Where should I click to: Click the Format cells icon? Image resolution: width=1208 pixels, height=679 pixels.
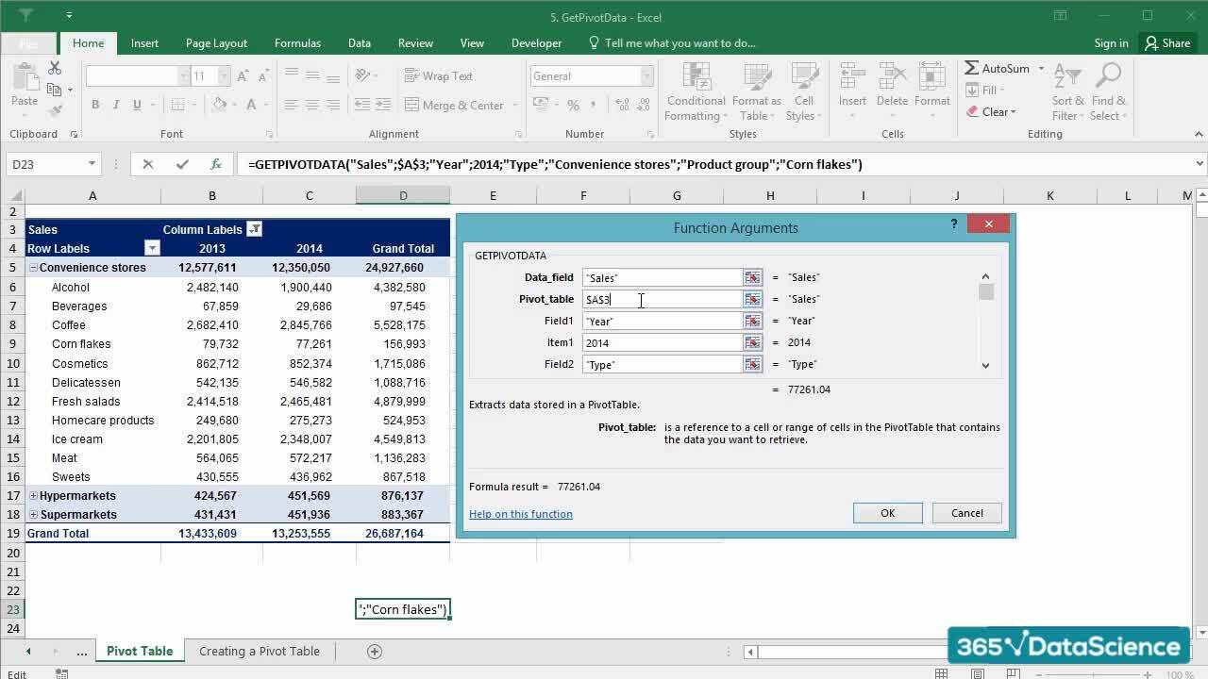click(931, 78)
